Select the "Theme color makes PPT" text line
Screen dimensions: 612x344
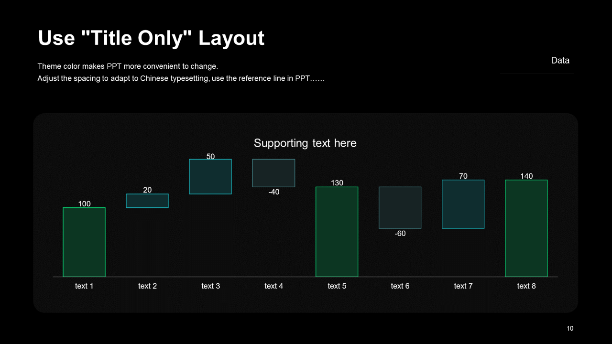coord(128,66)
